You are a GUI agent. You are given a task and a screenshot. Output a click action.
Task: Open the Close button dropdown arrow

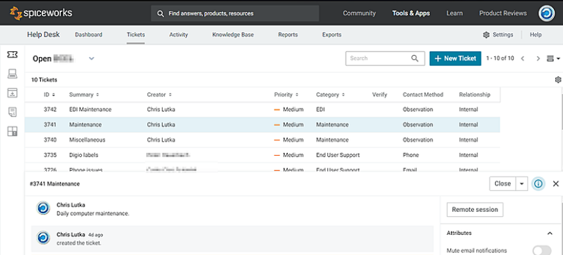[x=522, y=183]
